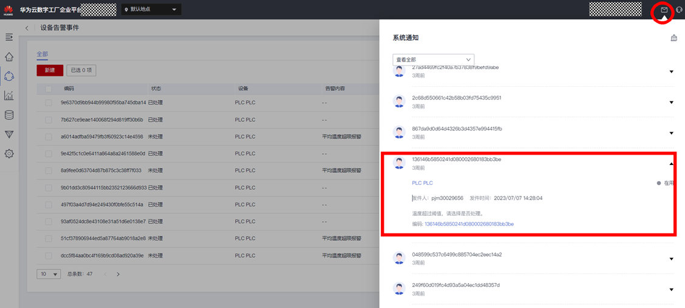This screenshot has width=685, height=308.
Task: Open the database sidebar icon
Action: 9,115
